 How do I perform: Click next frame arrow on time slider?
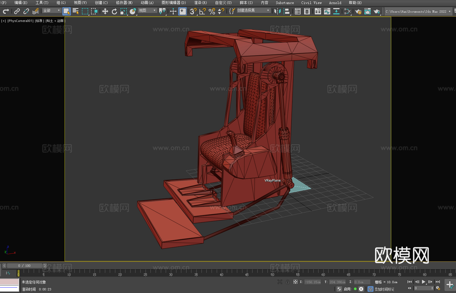click(x=45, y=266)
